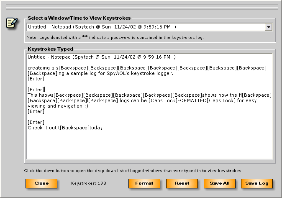Screen dimensions: 282x198
Task: Click the drop down hint text above the buttons
Action: [133, 170]
